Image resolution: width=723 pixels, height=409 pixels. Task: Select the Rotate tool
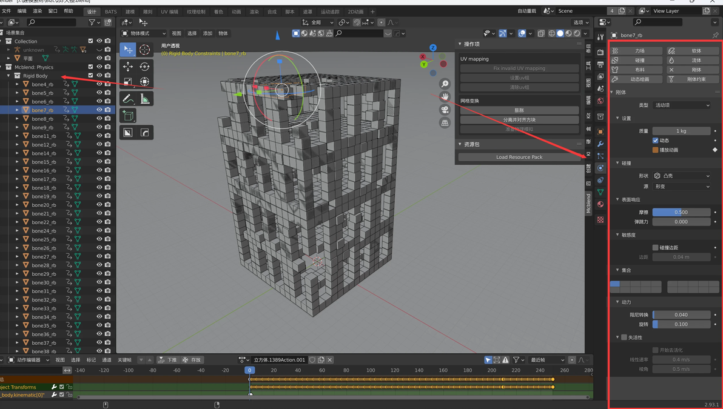tap(144, 66)
